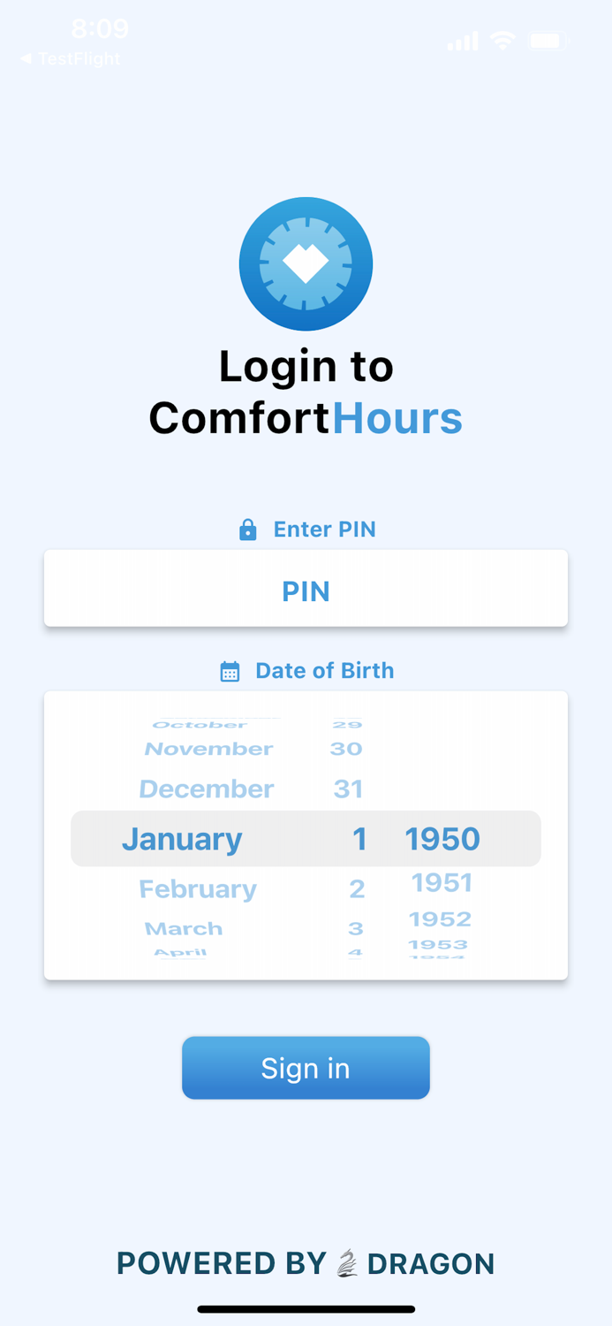The height and width of the screenshot is (1326, 612).
Task: Click the home indicator bar at bottom
Action: pos(306,1308)
